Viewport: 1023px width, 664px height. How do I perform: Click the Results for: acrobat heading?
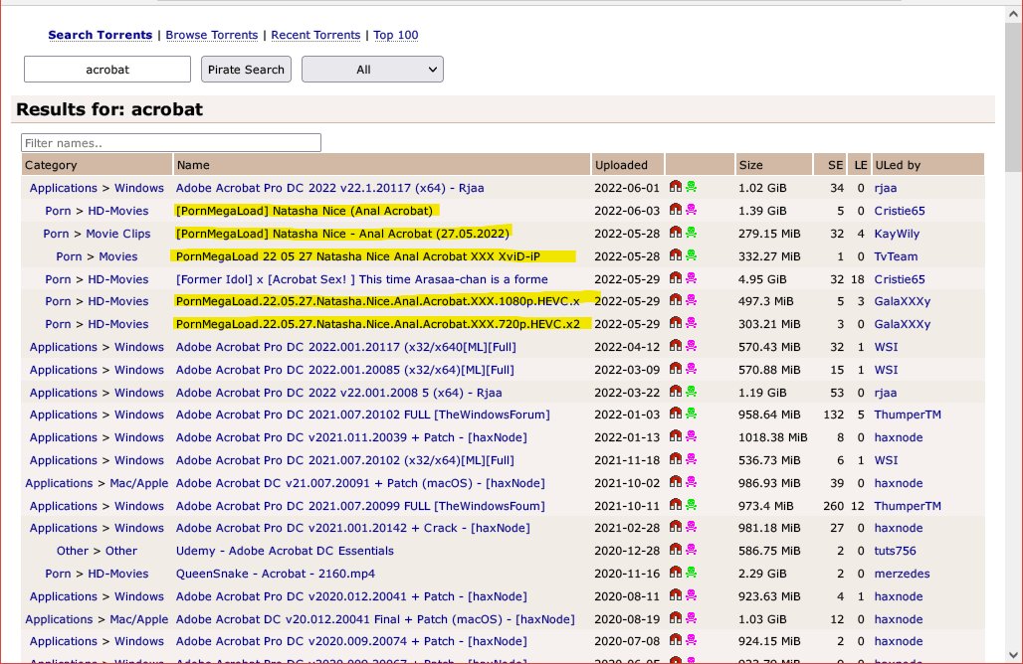tap(109, 108)
